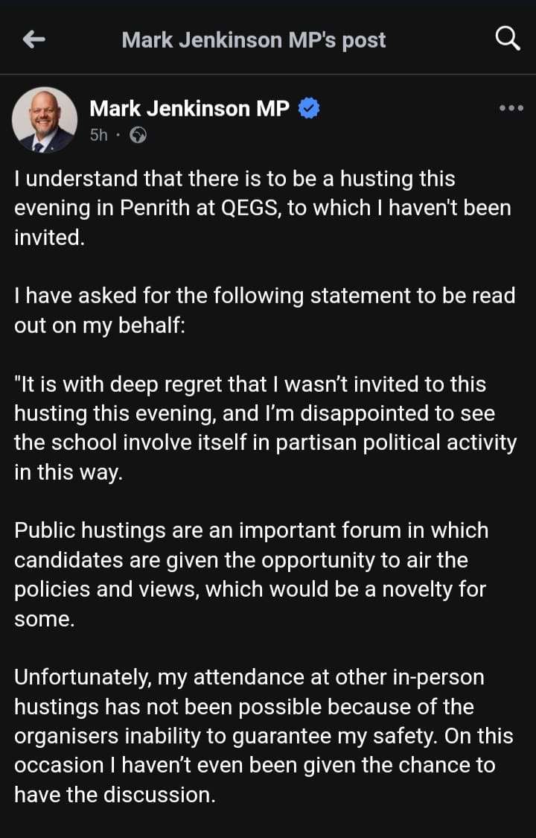
Task: Tap the "Mark Jenkinson MP's post" header title
Action: (254, 39)
